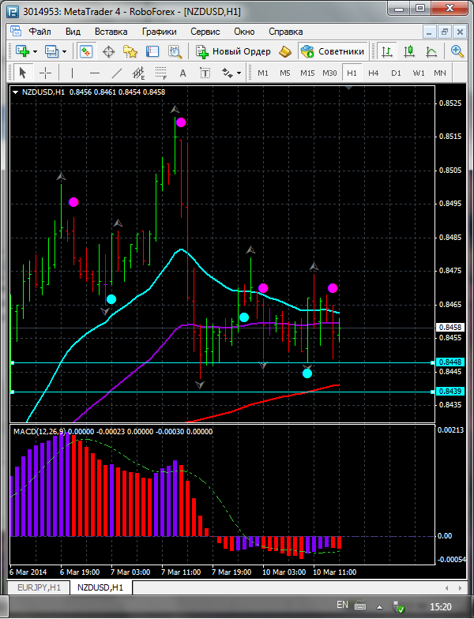This screenshot has height=619, width=474.
Task: Select the Vertical Line drawing tool
Action: tap(72, 73)
